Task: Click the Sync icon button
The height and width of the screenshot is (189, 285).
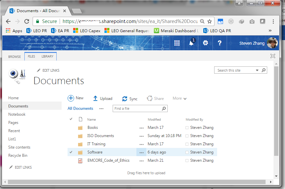Action: click(x=125, y=99)
